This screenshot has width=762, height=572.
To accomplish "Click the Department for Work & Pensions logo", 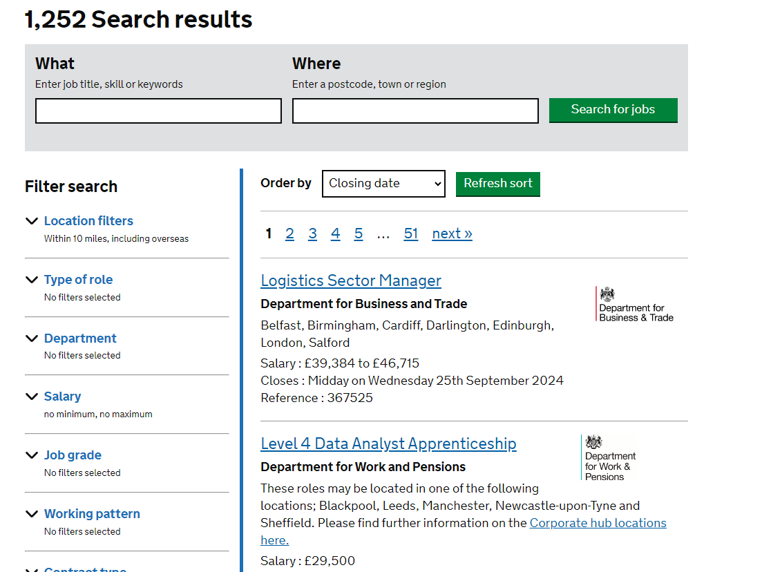I will [x=609, y=458].
